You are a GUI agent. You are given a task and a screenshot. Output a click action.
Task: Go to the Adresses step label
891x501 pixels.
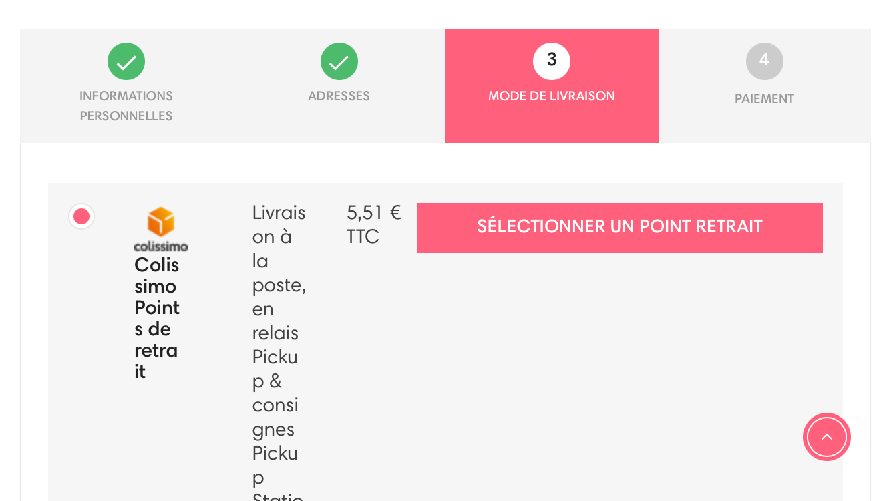339,96
